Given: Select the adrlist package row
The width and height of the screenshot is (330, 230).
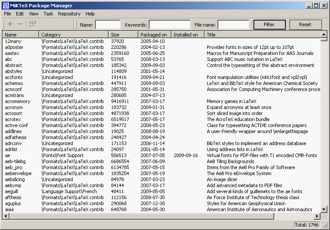Looking at the screenshot, I should 162,149.
